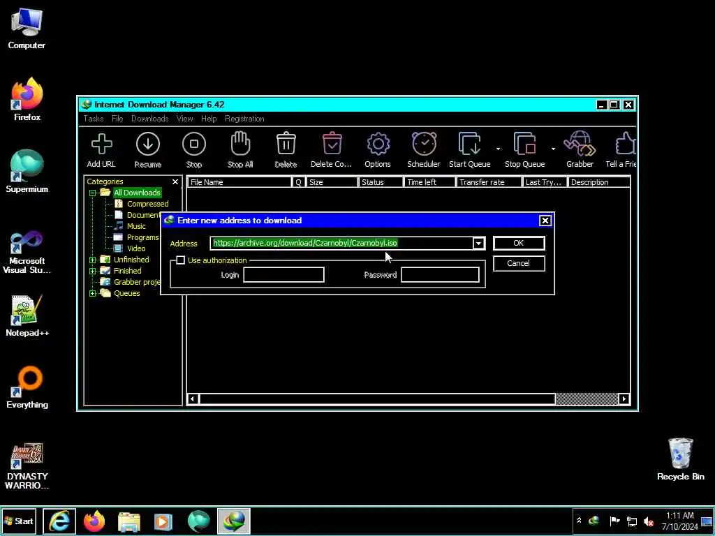Open the Address history dropdown arrow
715x536 pixels.
(478, 244)
